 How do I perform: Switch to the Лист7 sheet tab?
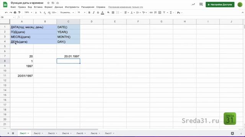click(109, 133)
